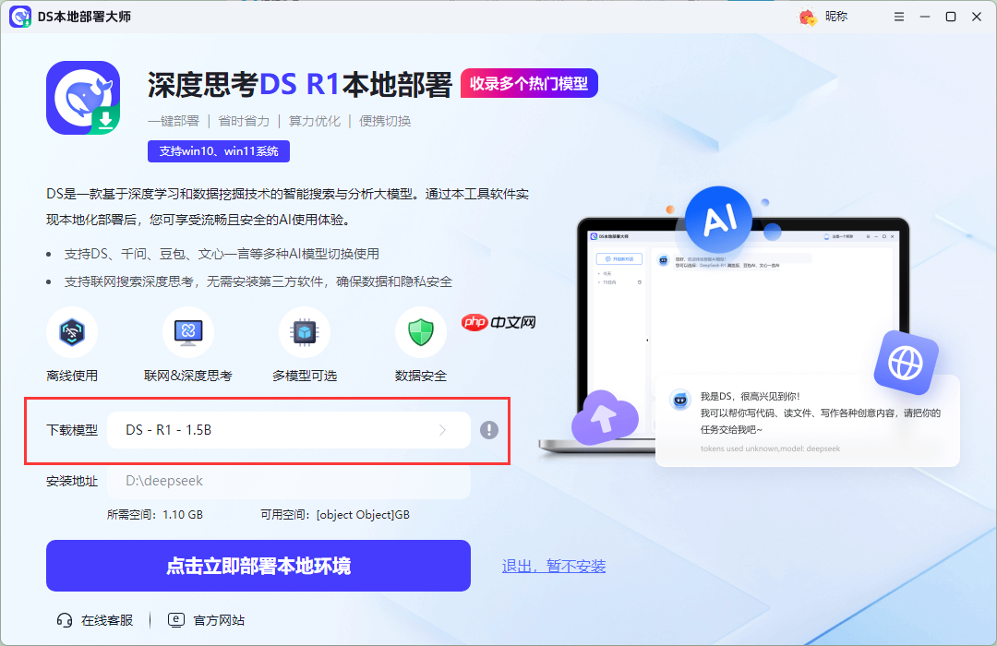The width and height of the screenshot is (997, 646).
Task: Click the DS app logo in title bar
Action: pyautogui.click(x=21, y=17)
